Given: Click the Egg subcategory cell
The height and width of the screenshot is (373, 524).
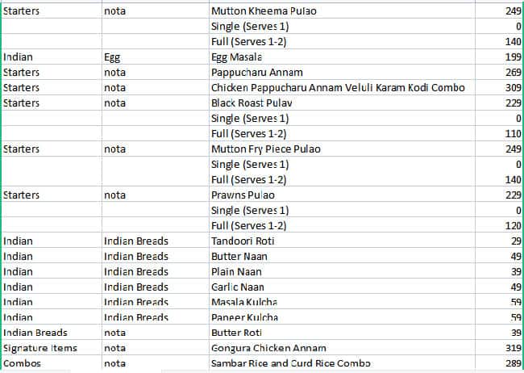Looking at the screenshot, I should [112, 57].
